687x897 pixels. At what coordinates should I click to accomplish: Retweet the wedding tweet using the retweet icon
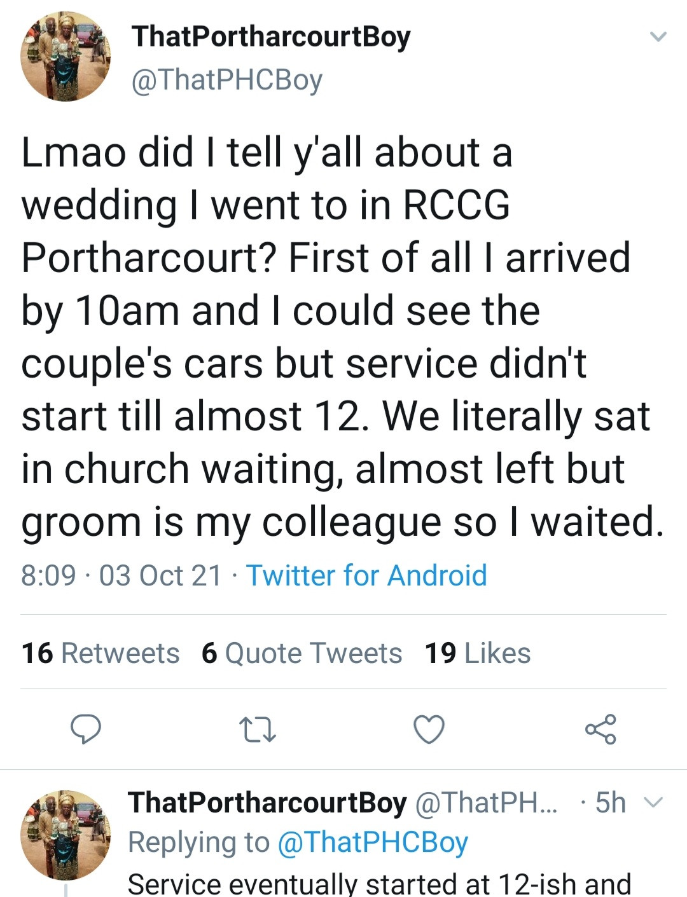(257, 729)
